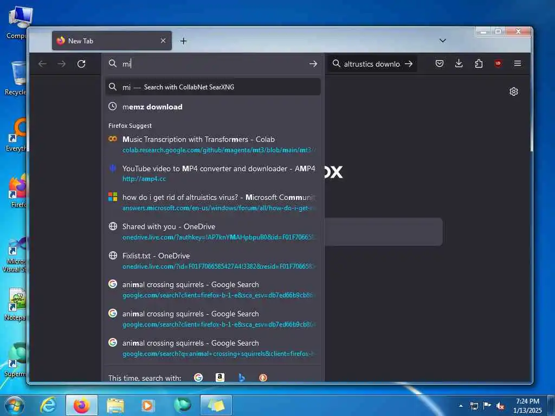
Task: Click the muted volume tray icon
Action: point(500,406)
